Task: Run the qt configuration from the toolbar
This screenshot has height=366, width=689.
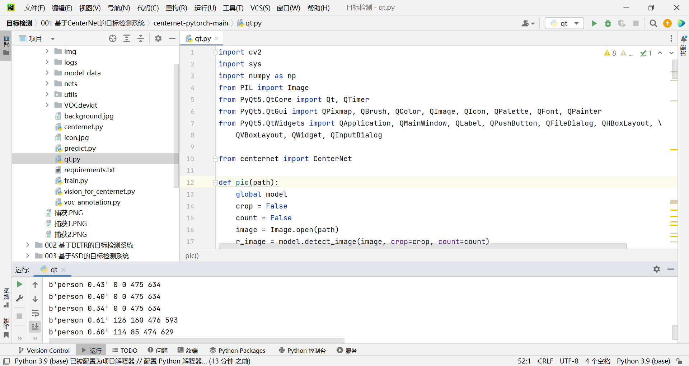Action: tap(594, 23)
